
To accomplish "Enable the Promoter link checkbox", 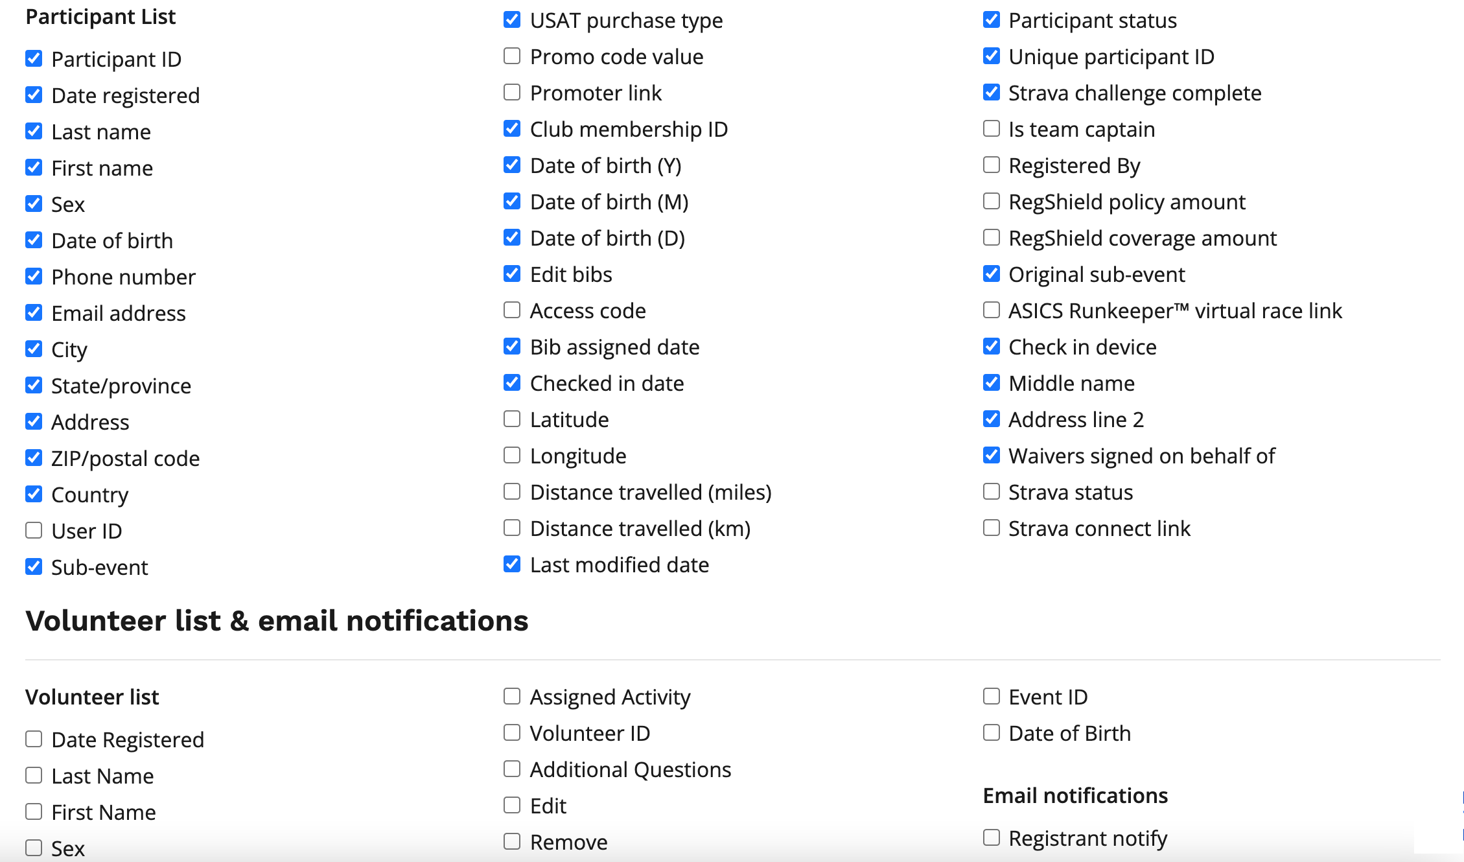I will pos(512,93).
